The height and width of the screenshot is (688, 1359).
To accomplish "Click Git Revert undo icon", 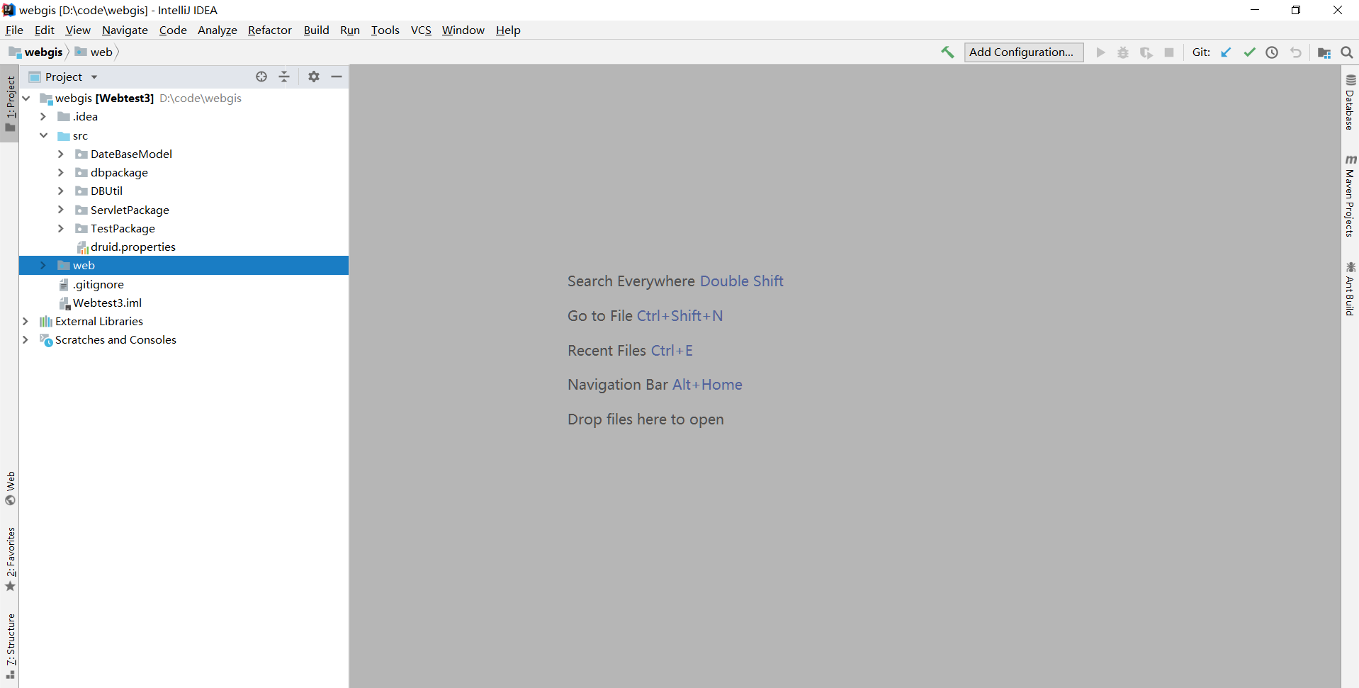I will (1295, 52).
